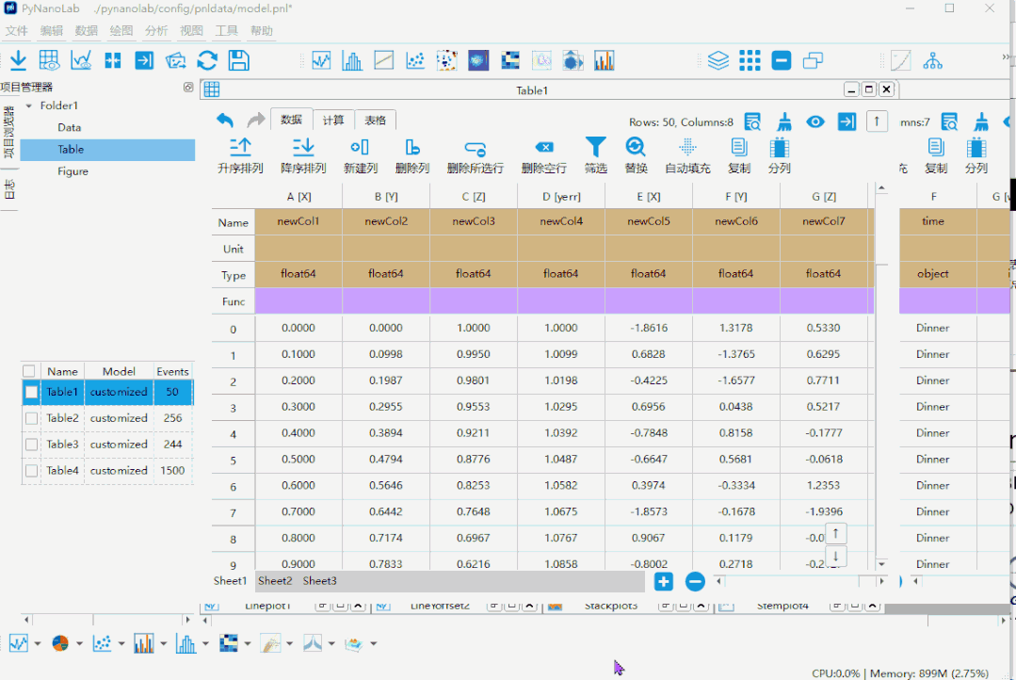Select the Figure item under Folder1

pyautogui.click(x=73, y=171)
